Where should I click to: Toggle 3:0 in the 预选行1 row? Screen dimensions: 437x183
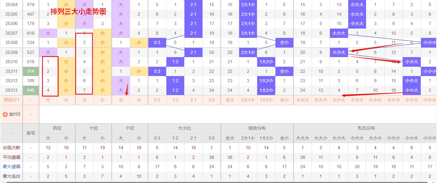(x=212, y=100)
